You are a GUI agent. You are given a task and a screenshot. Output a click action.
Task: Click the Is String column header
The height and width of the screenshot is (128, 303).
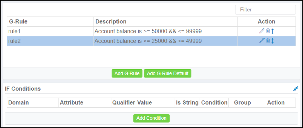(187, 103)
